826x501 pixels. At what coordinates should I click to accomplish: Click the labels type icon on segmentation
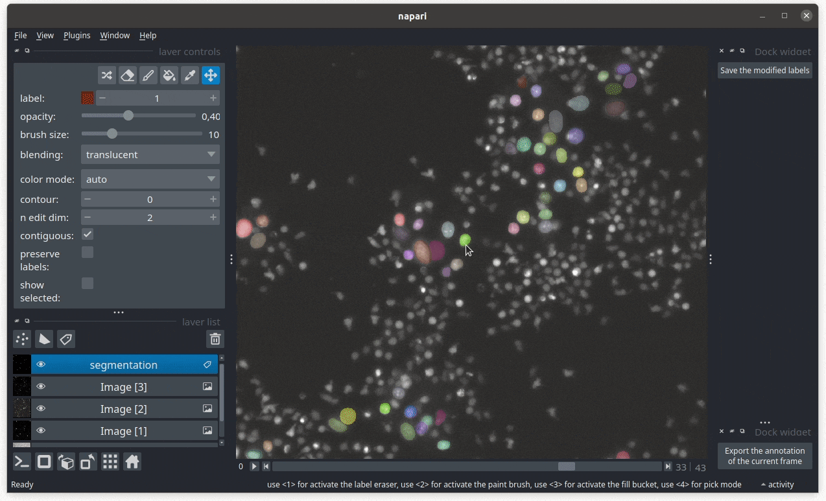pos(207,365)
